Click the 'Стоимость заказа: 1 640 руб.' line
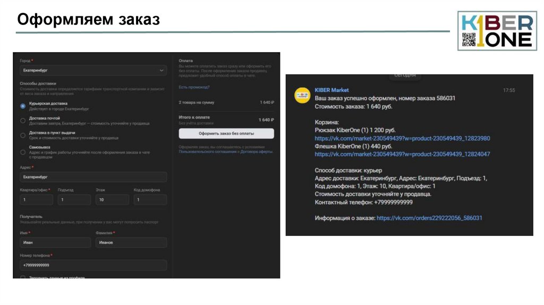Image resolution: width=544 pixels, height=305 pixels. click(353, 106)
